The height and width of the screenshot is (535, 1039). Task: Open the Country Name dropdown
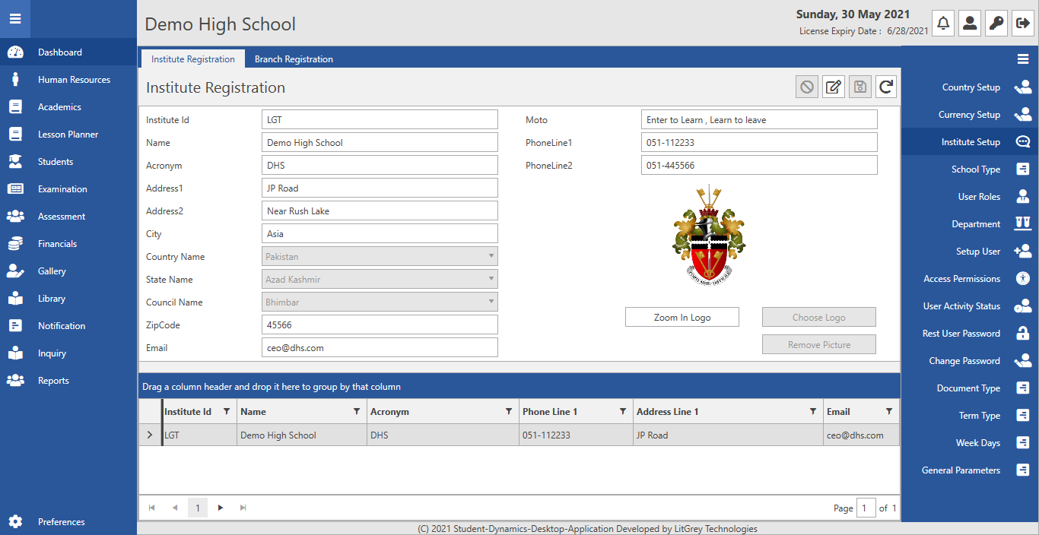[x=380, y=257]
